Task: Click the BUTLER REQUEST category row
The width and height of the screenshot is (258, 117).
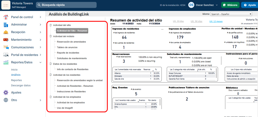Action: [191, 76]
